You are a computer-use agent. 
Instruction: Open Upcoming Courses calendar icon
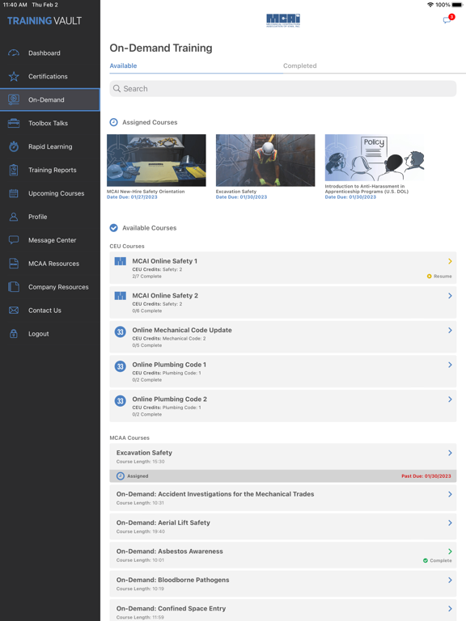pyautogui.click(x=14, y=193)
